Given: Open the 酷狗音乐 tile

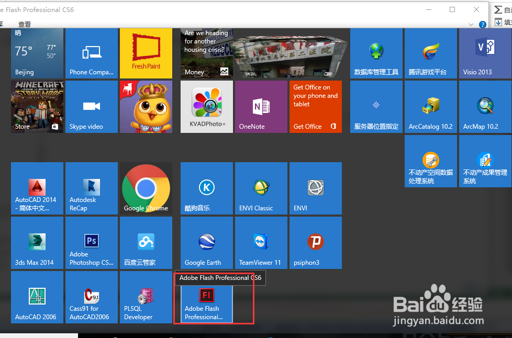Looking at the screenshot, I should click(x=207, y=188).
